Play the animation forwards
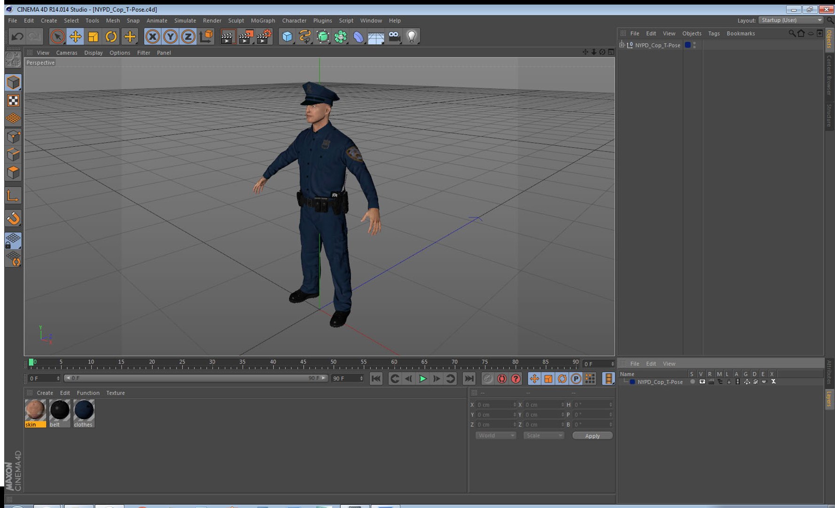This screenshot has width=835, height=508. [x=422, y=379]
